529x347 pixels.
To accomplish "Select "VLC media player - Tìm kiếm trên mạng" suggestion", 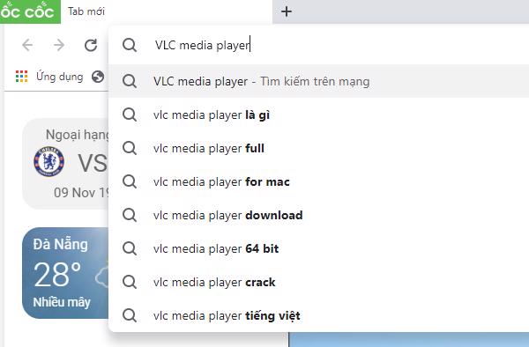I will 319,81.
